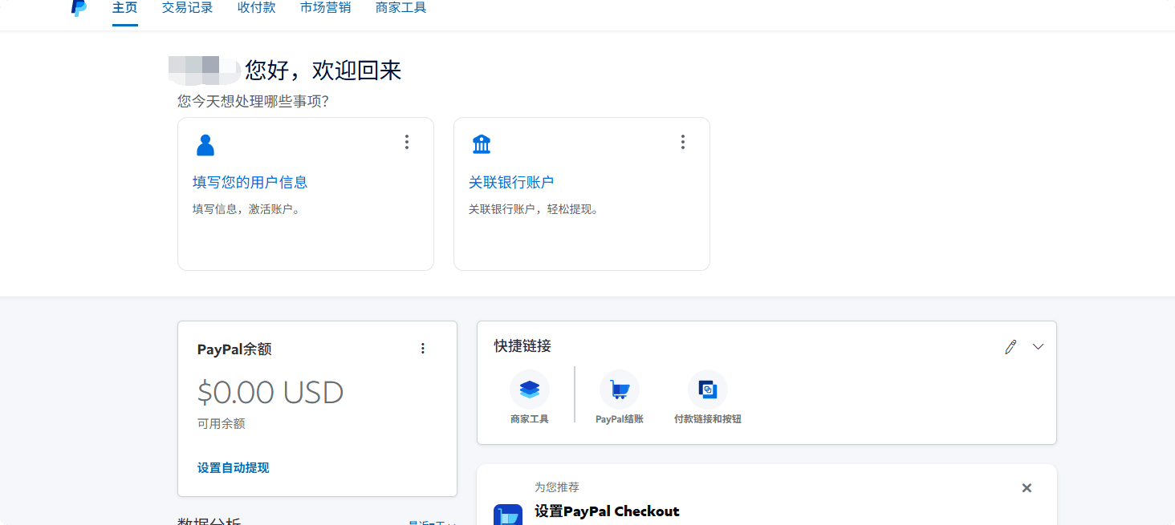The height and width of the screenshot is (525, 1175).
Task: Click the PayPal结账 cart icon
Action: click(x=620, y=390)
